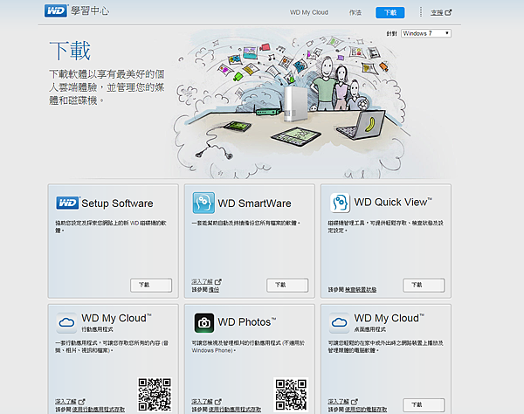
Task: Click the large blue 下載 page heading
Action: click(70, 51)
